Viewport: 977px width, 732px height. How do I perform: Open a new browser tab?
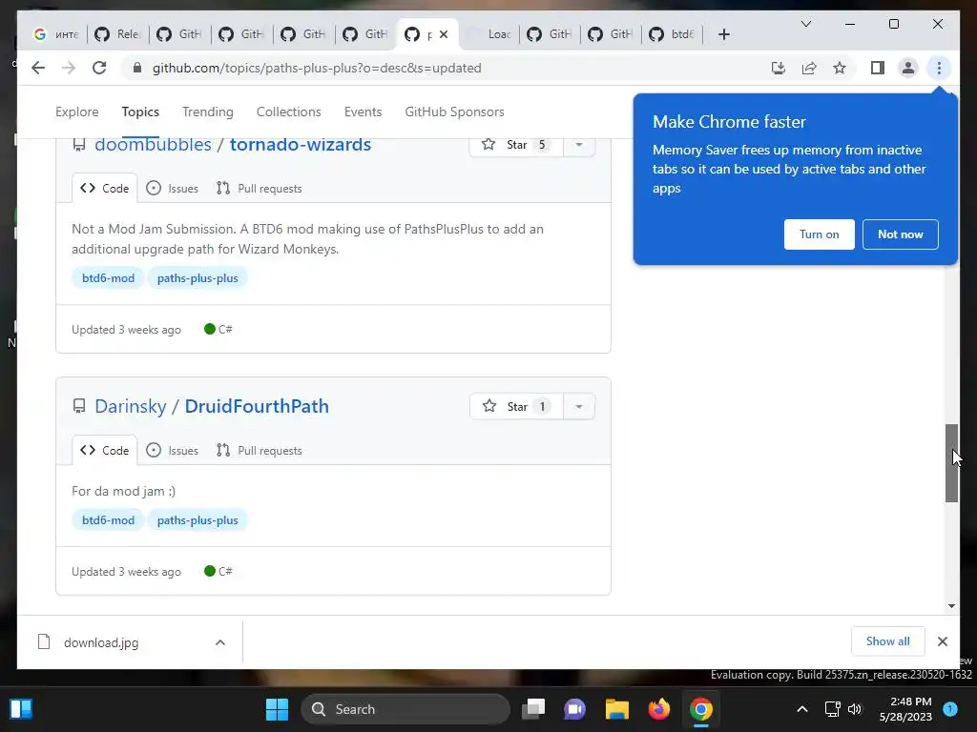723,34
